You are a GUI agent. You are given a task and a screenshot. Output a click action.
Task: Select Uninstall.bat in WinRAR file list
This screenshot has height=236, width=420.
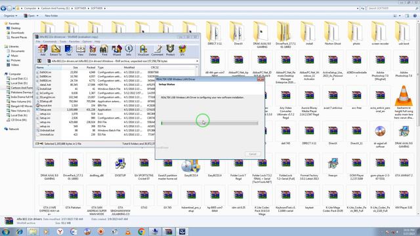[47, 130]
